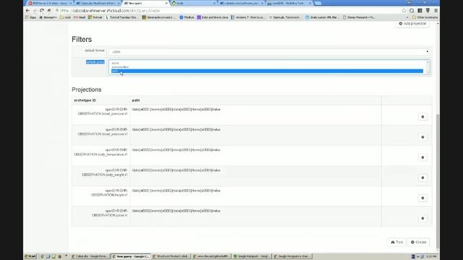Remove the body_temperature projection row
Viewport: 463px width, 260px height.
422,157
